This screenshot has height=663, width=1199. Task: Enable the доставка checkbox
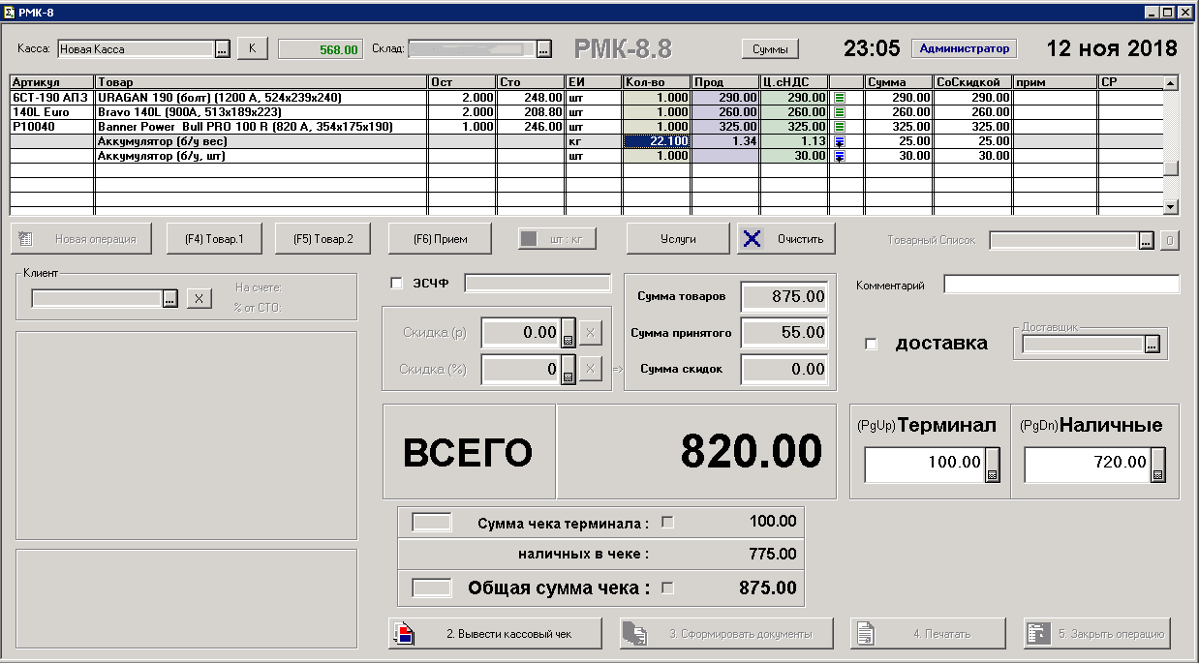pyautogui.click(x=871, y=344)
